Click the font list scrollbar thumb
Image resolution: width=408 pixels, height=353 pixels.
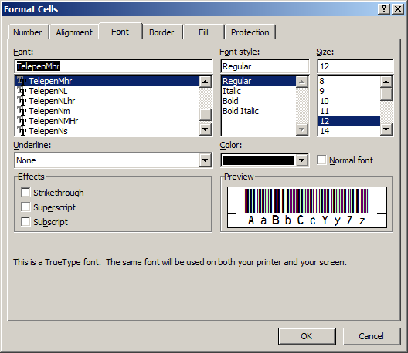pos(205,115)
